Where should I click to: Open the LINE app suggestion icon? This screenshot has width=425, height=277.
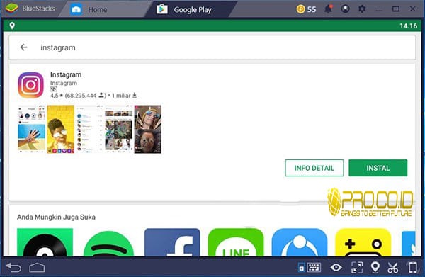236,242
